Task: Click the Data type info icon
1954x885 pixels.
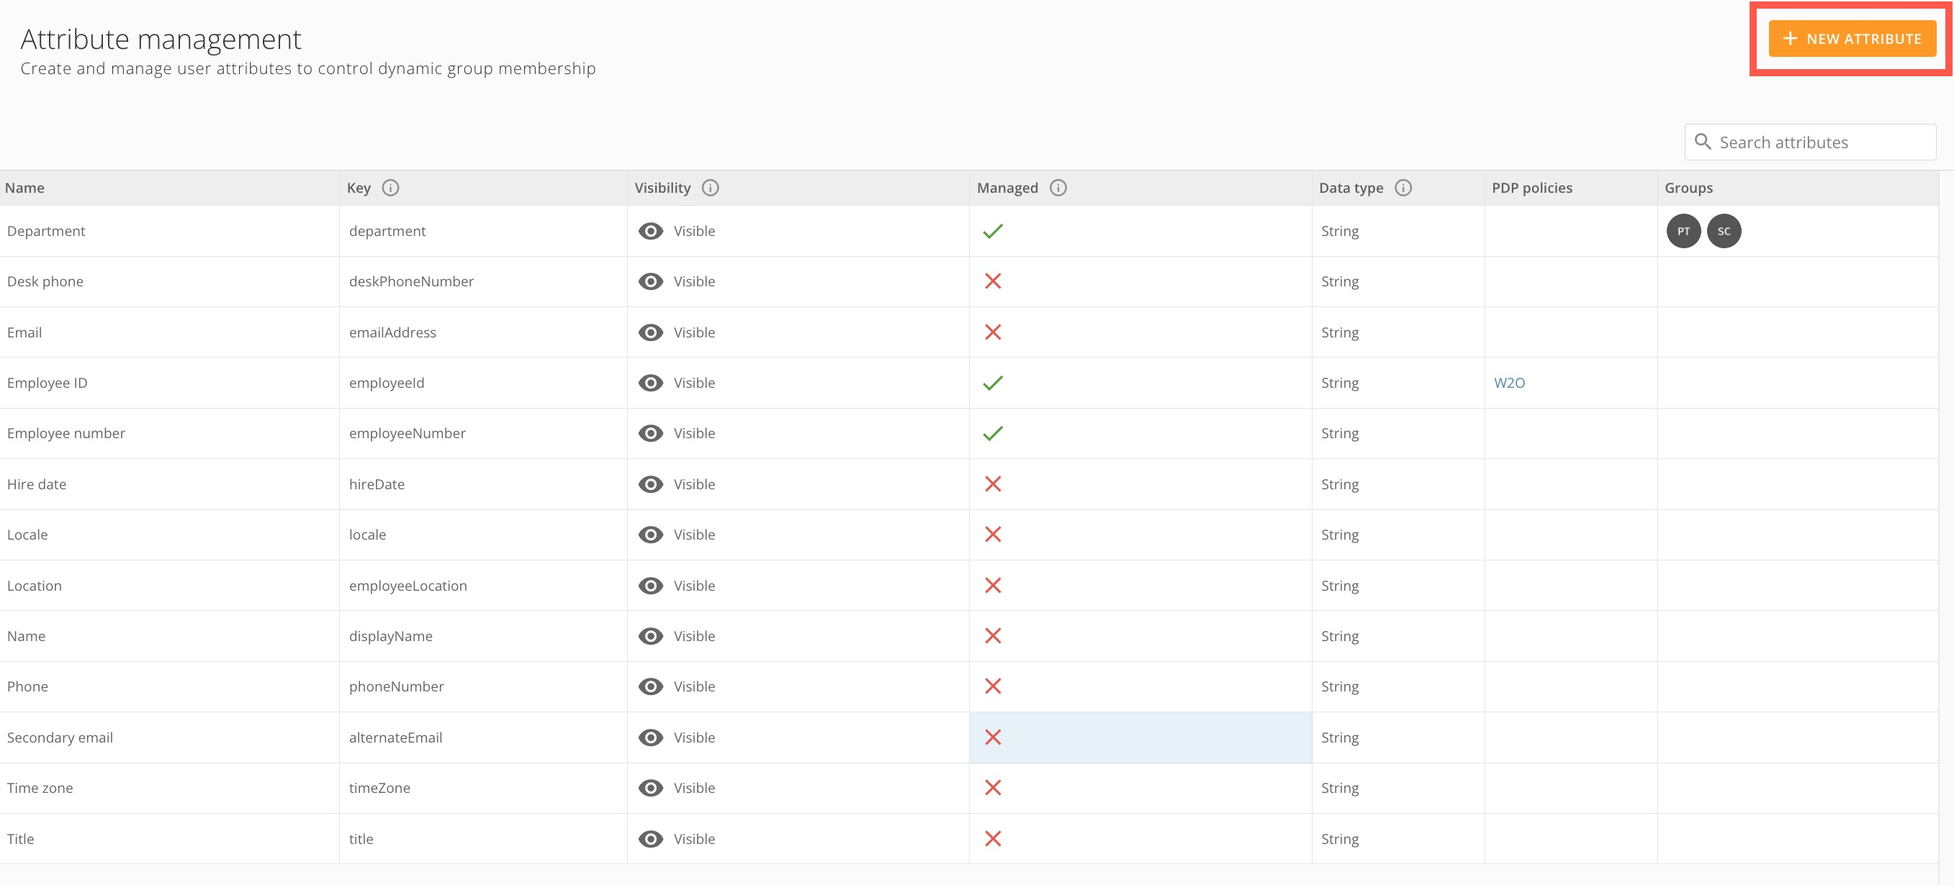Action: (1403, 187)
